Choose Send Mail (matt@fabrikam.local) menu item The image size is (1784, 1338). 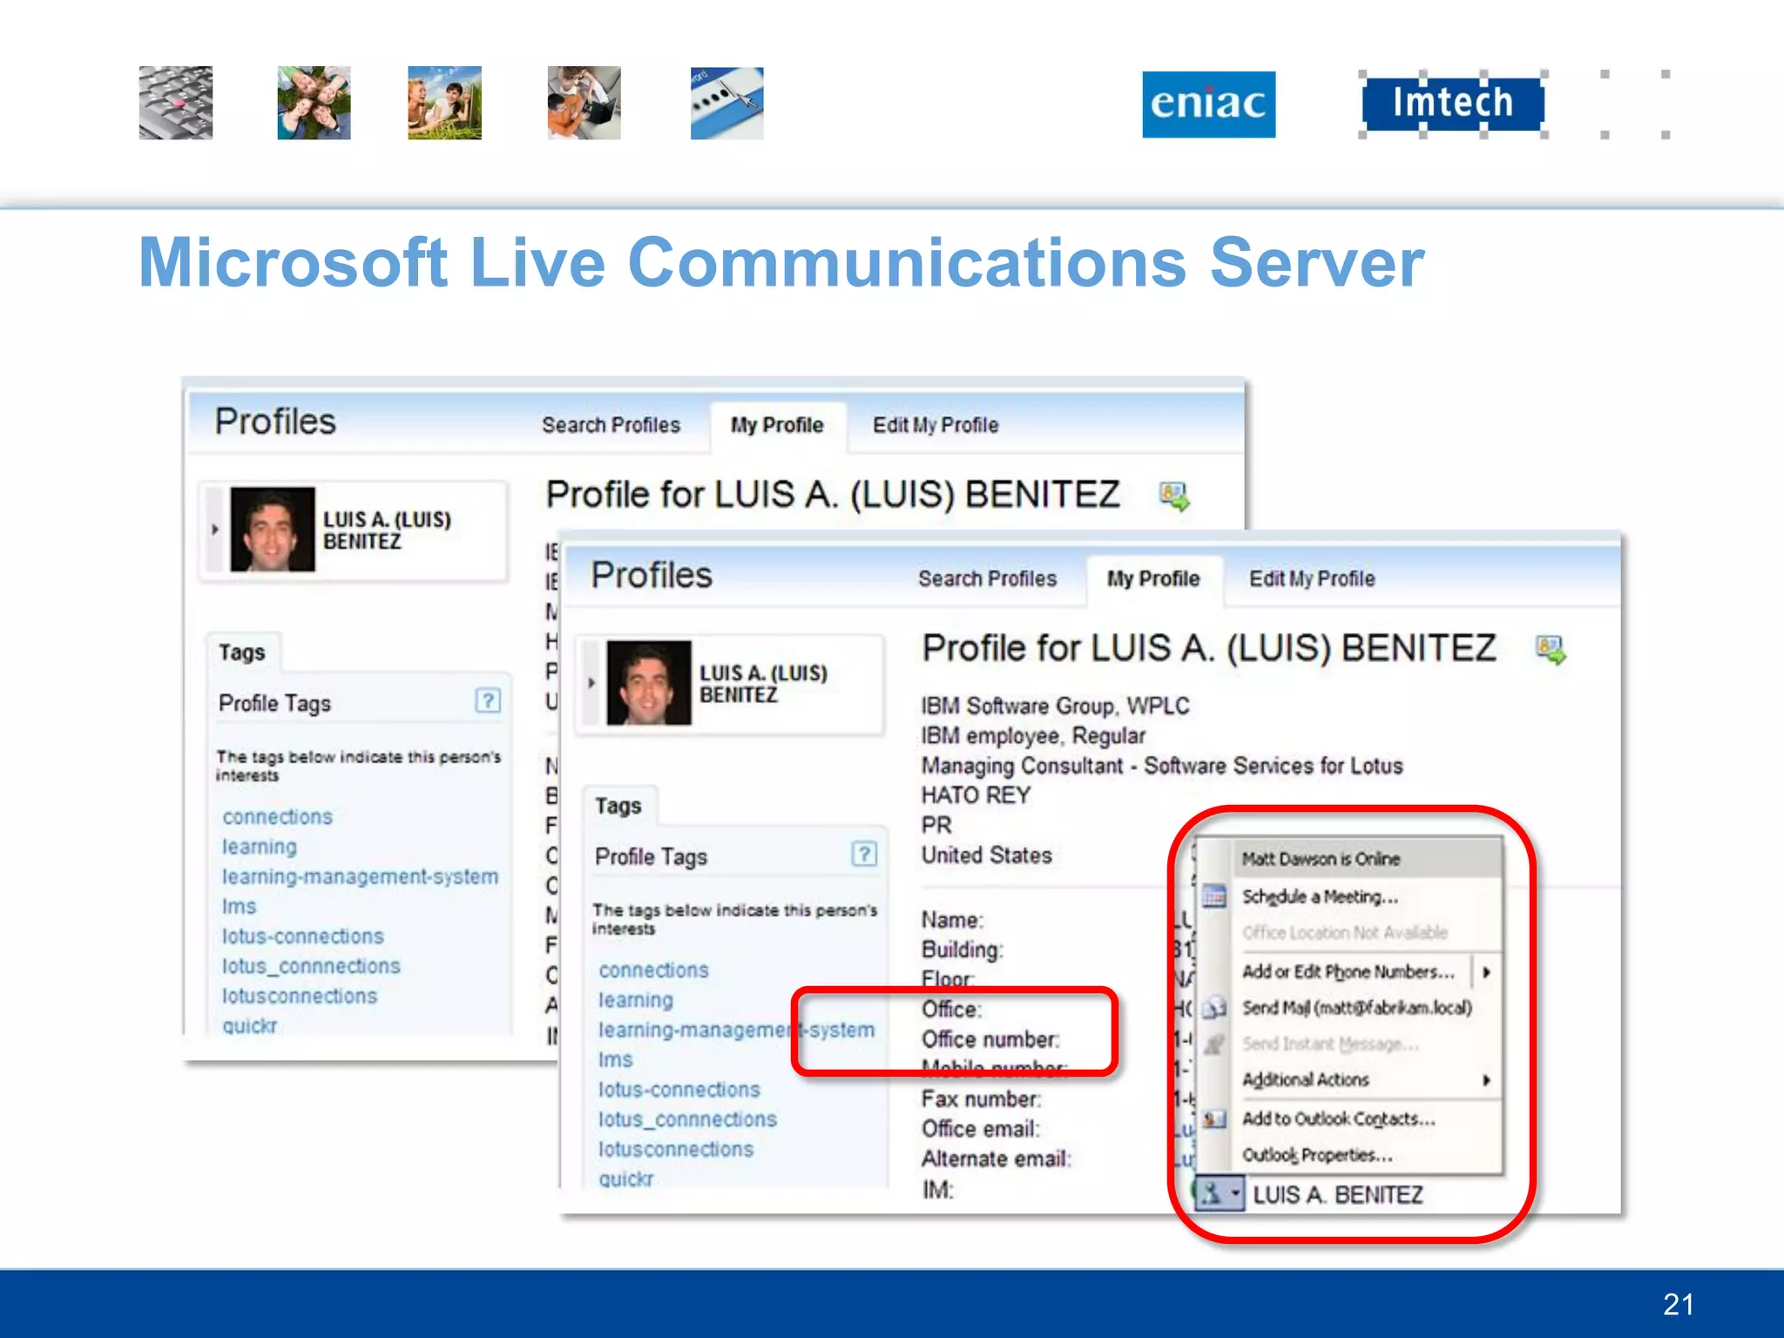click(x=1356, y=1008)
